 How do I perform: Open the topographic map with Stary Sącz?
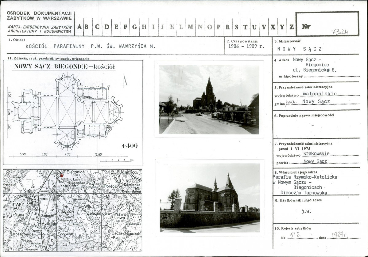click(x=72, y=210)
